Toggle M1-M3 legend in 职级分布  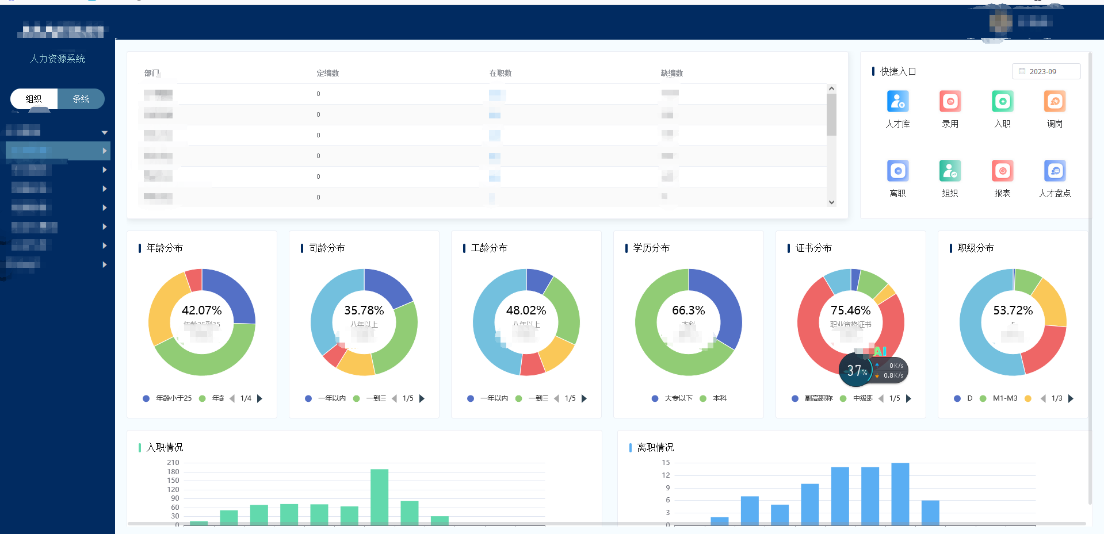click(x=998, y=398)
